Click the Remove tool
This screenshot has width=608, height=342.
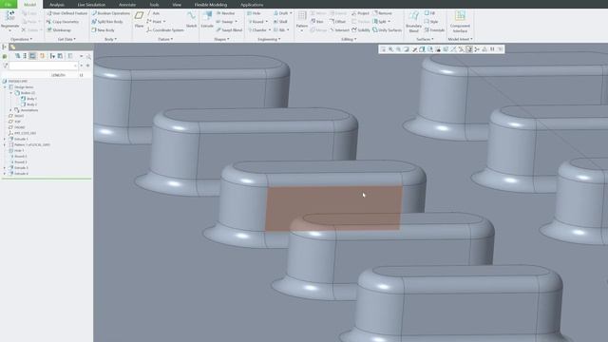pyautogui.click(x=382, y=13)
